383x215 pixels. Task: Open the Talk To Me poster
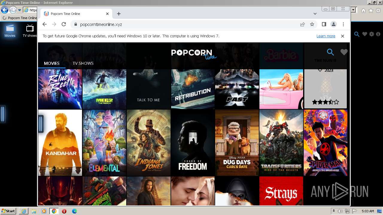(x=148, y=89)
